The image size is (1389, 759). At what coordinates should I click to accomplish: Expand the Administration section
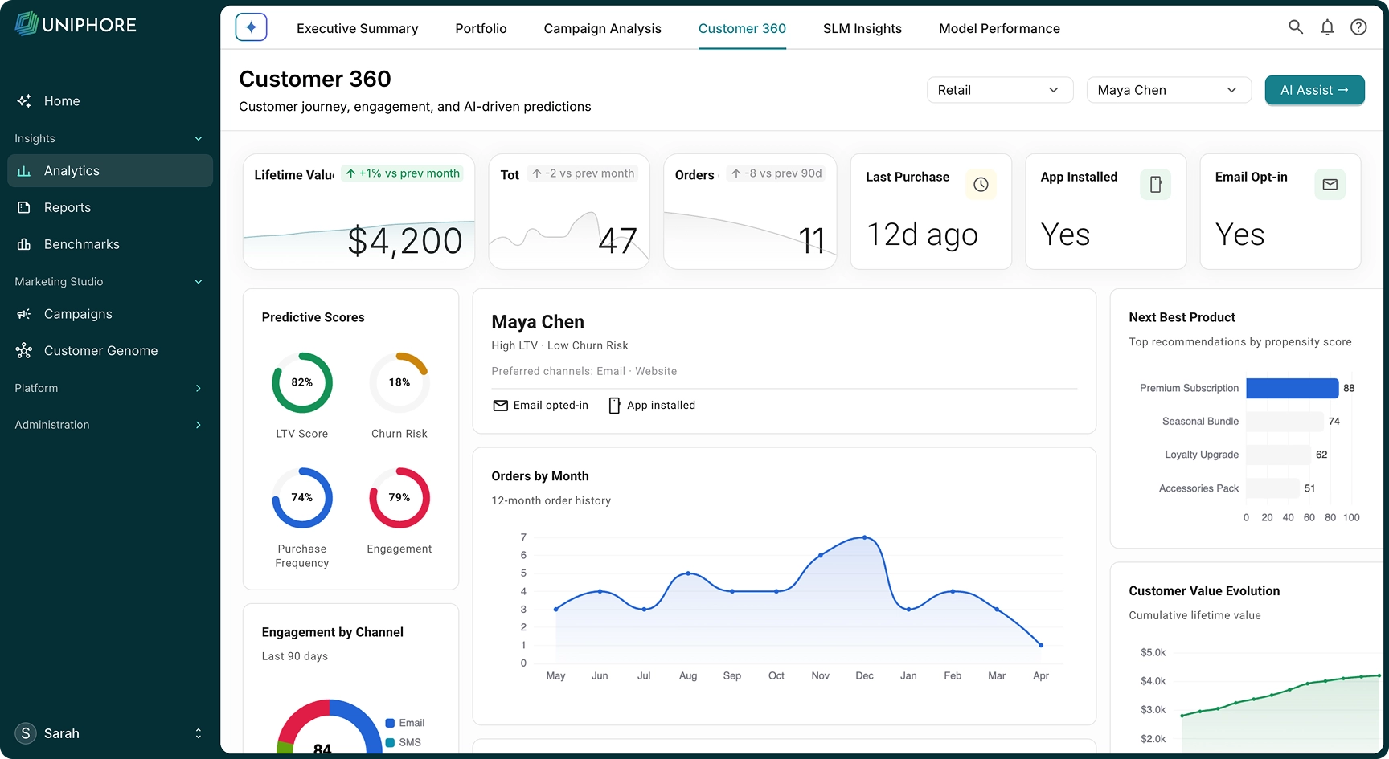(199, 425)
